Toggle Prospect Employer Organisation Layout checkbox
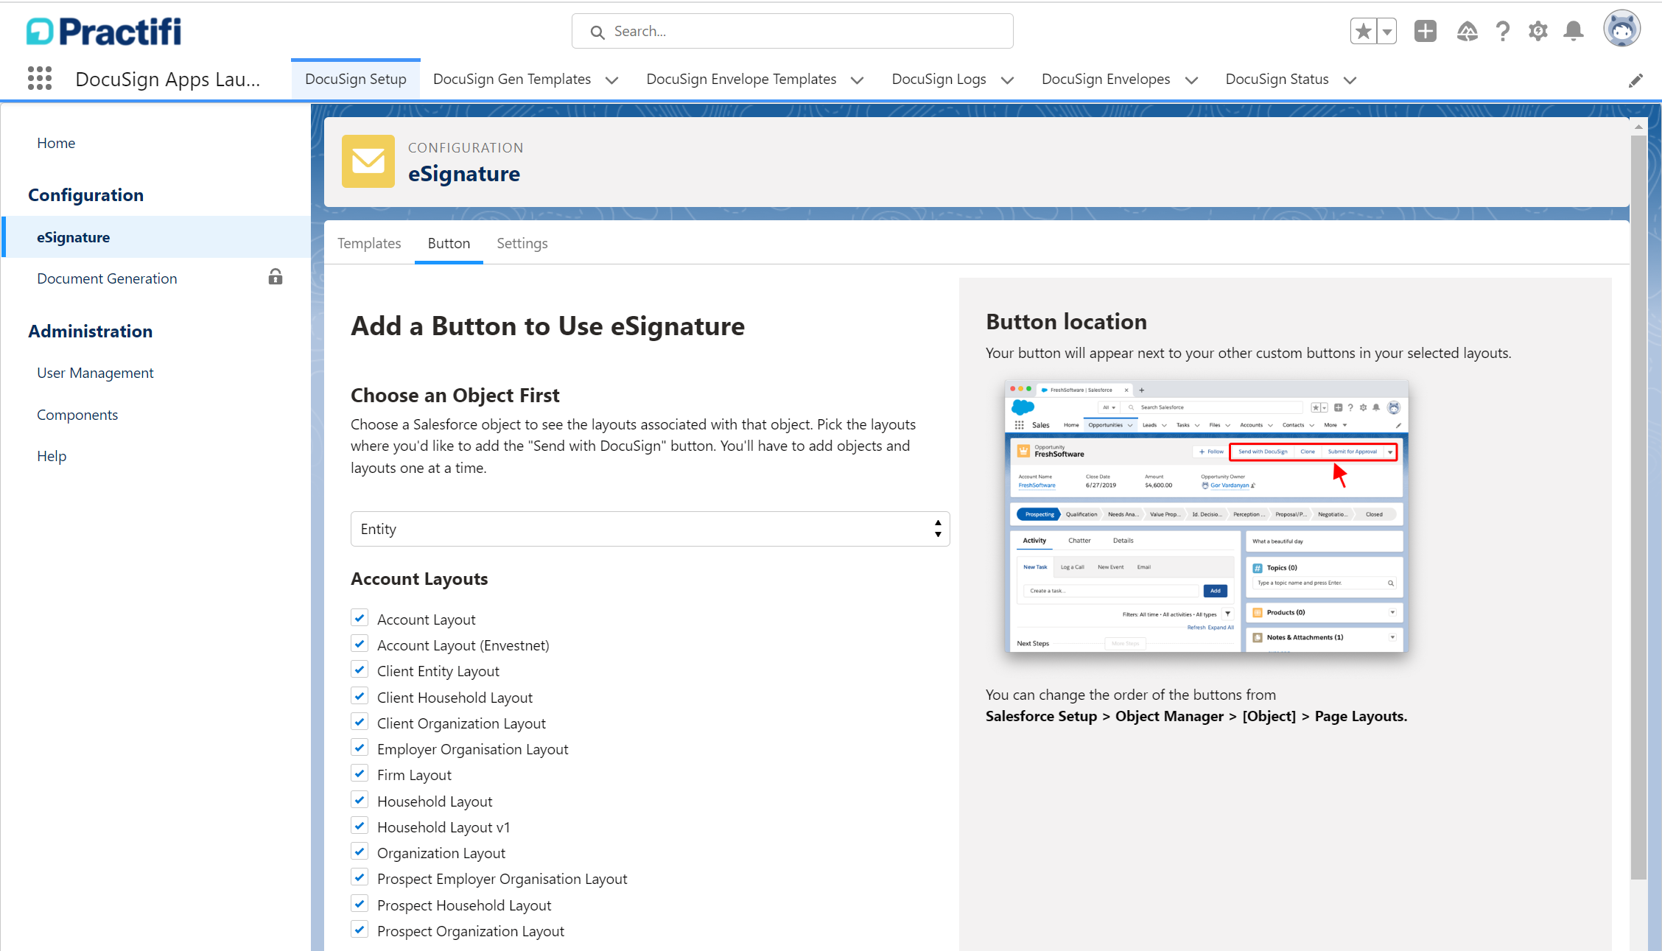The height and width of the screenshot is (951, 1662). click(360, 877)
